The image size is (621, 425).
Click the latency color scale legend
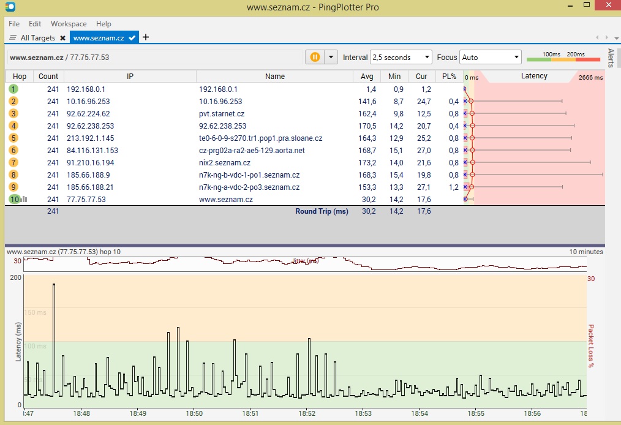pos(563,58)
